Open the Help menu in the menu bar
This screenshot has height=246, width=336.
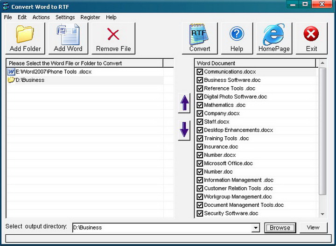coord(111,17)
